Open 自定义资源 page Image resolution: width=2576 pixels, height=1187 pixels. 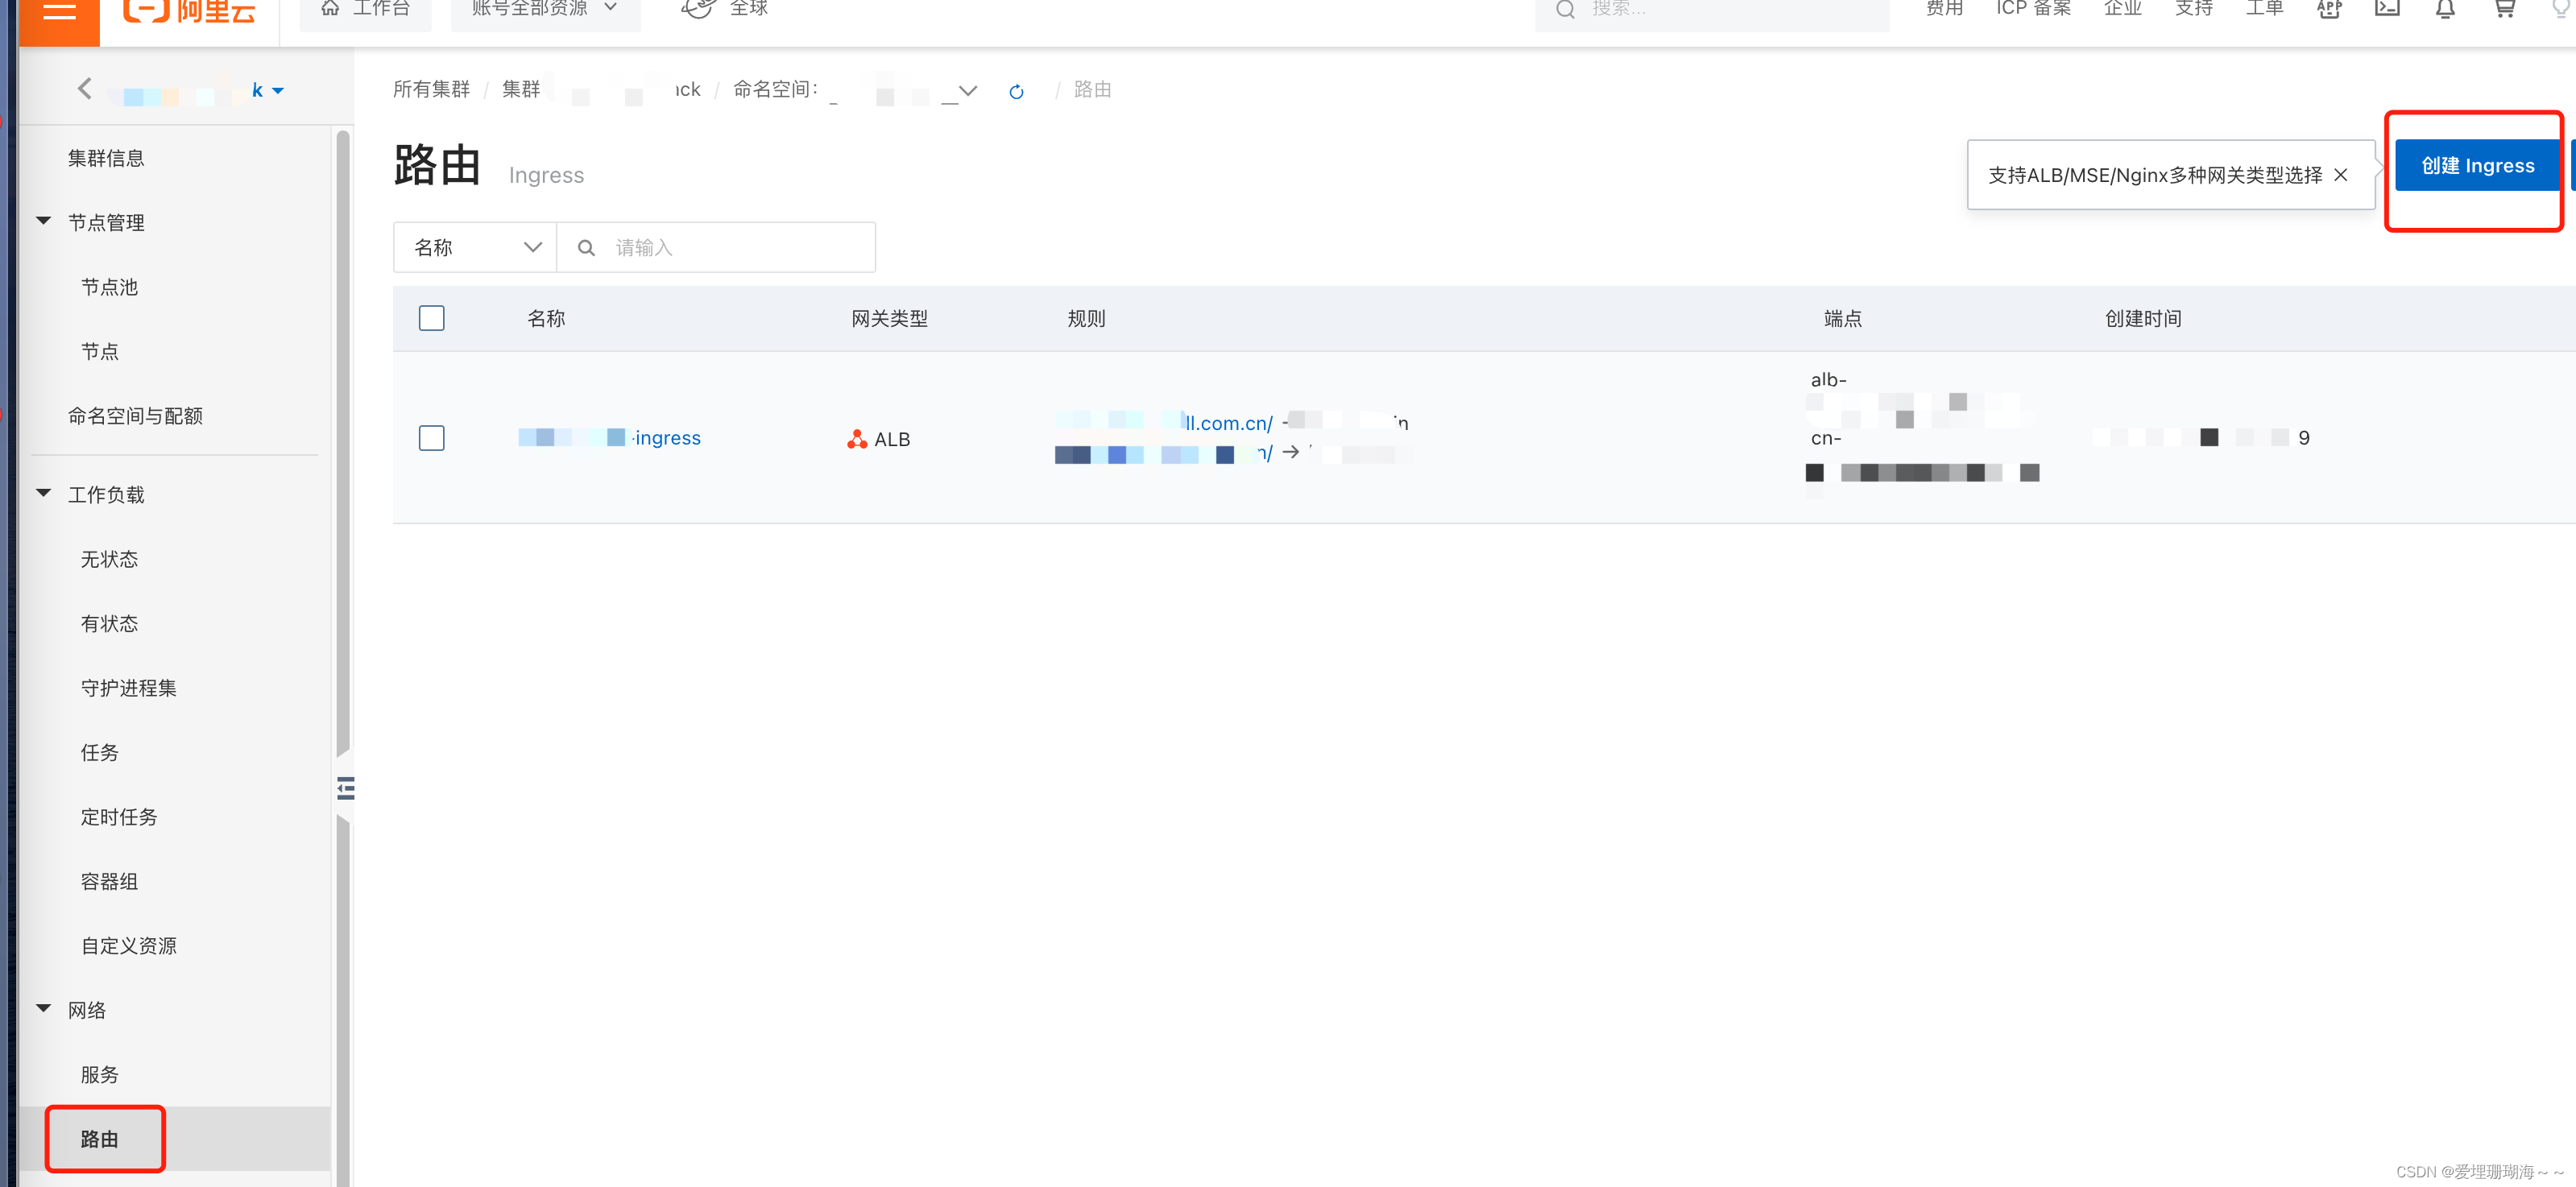[x=128, y=946]
